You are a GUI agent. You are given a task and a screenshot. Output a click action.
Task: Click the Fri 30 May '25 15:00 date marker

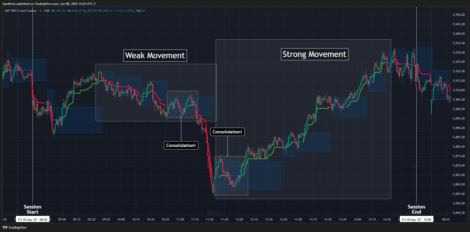(416, 219)
